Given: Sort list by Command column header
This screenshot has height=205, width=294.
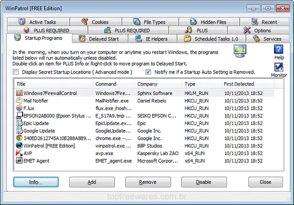Looking at the screenshot, I should click(114, 84).
